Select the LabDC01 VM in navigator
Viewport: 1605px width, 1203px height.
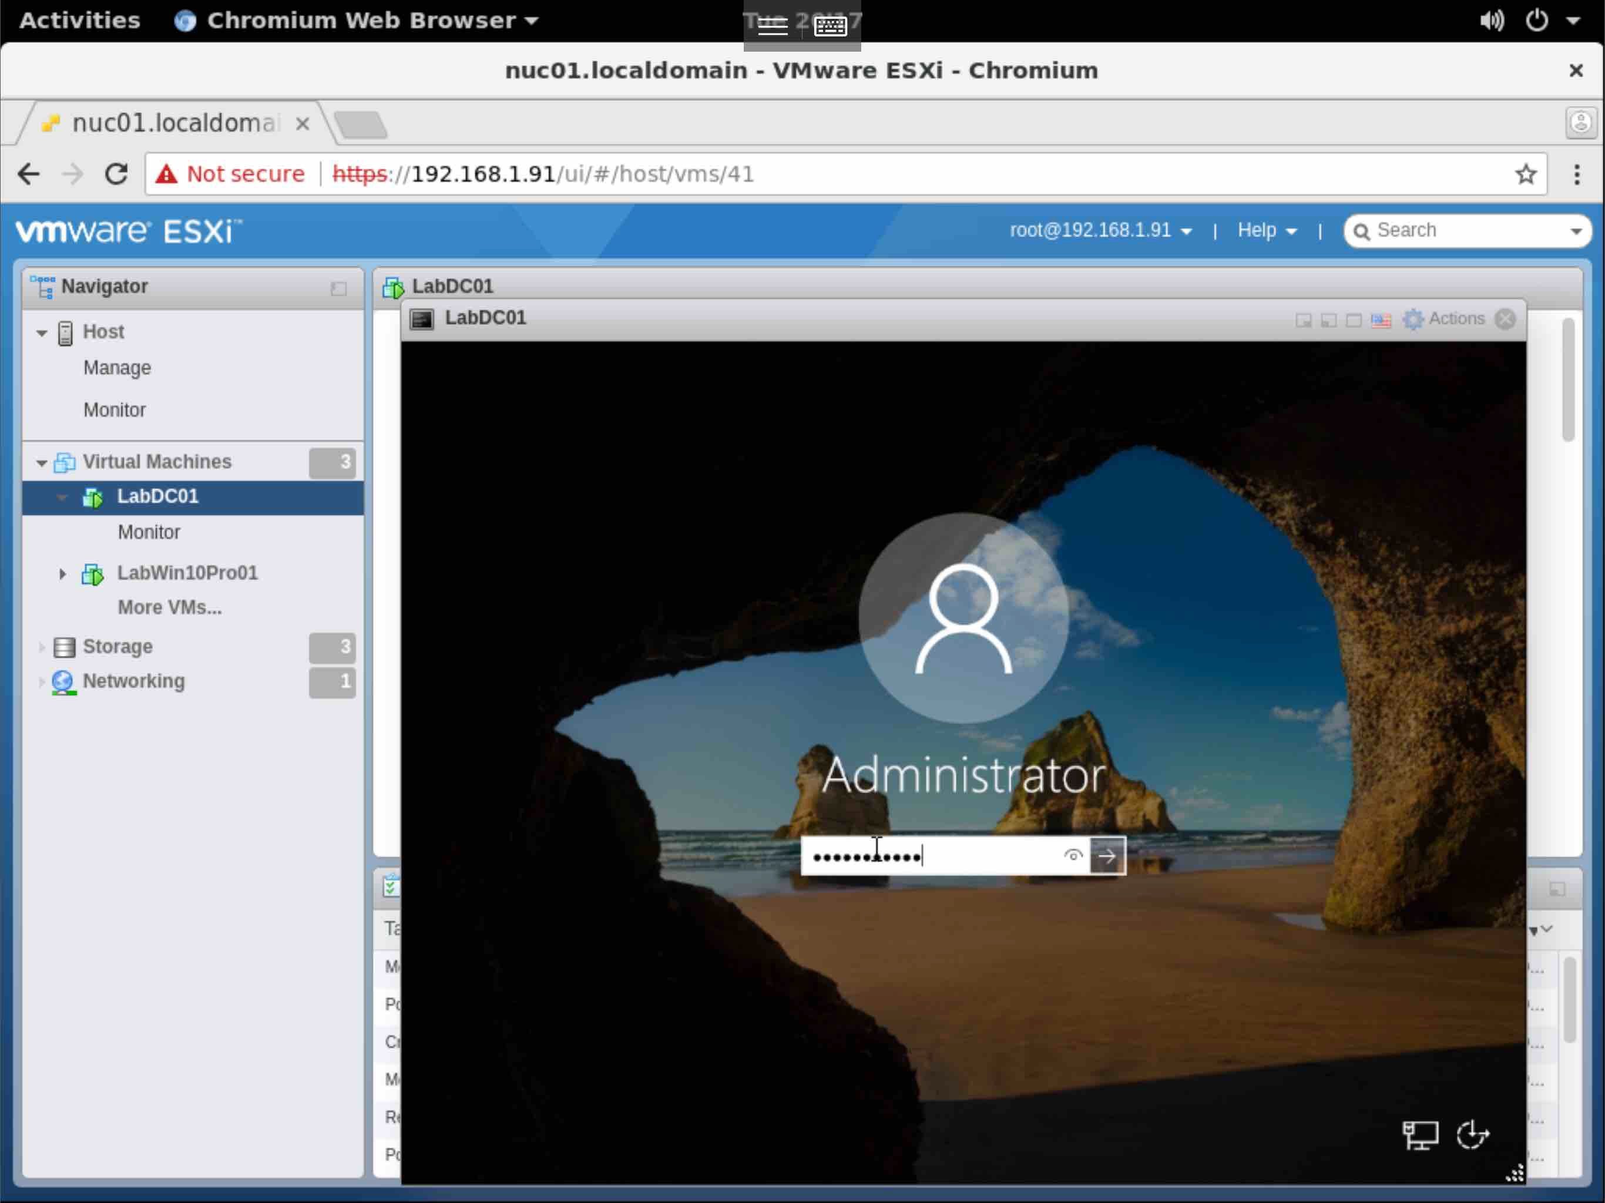(x=157, y=496)
